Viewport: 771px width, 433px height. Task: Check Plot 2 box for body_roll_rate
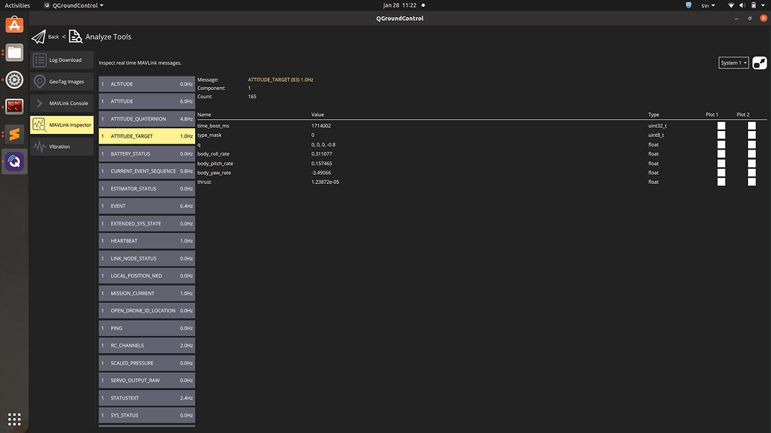tap(752, 154)
